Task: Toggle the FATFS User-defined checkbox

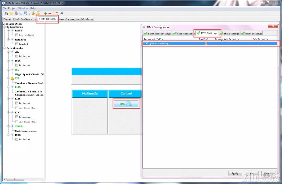Action: point(17,35)
